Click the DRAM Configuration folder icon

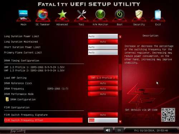tap(7, 99)
